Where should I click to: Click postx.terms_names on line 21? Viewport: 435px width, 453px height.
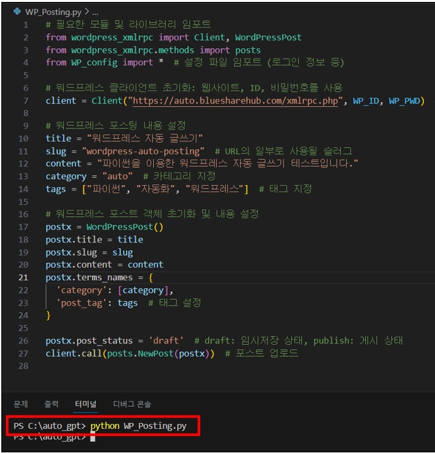(89, 278)
